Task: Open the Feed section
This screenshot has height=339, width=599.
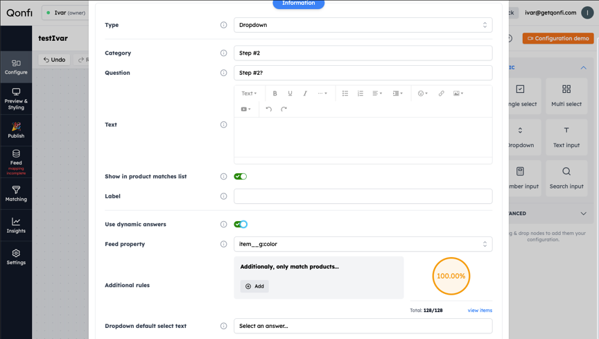Action: [x=16, y=162]
